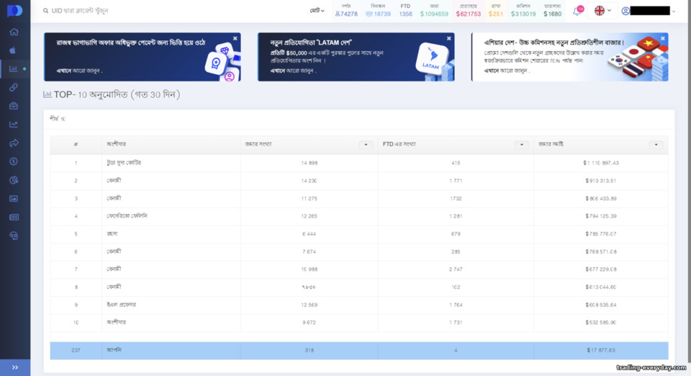Close the Asian countries banner
Image resolution: width=691 pixels, height=376 pixels.
click(x=662, y=38)
